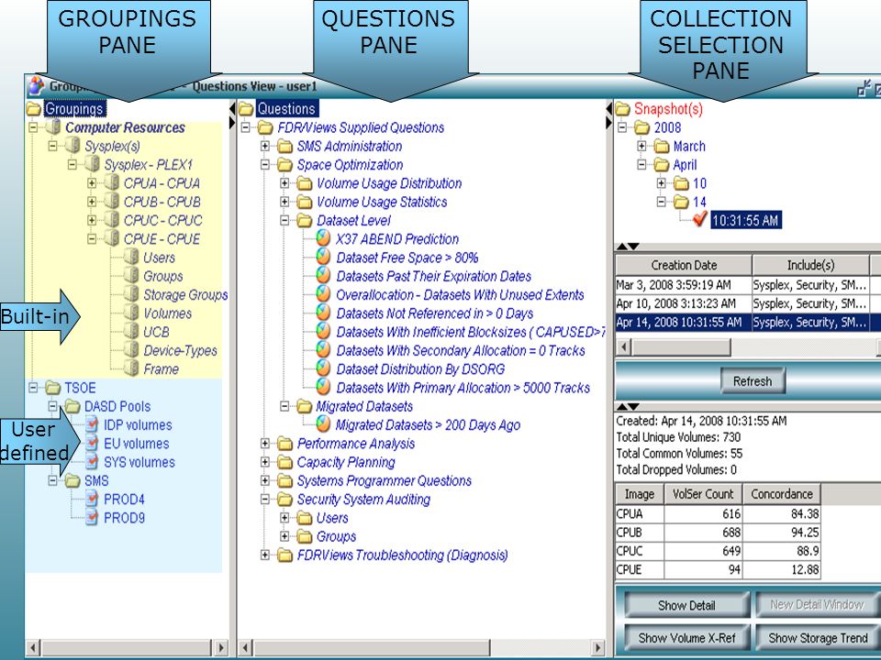The width and height of the screenshot is (881, 660).
Task: Collapse the Space Optimization folder
Action: [x=265, y=164]
